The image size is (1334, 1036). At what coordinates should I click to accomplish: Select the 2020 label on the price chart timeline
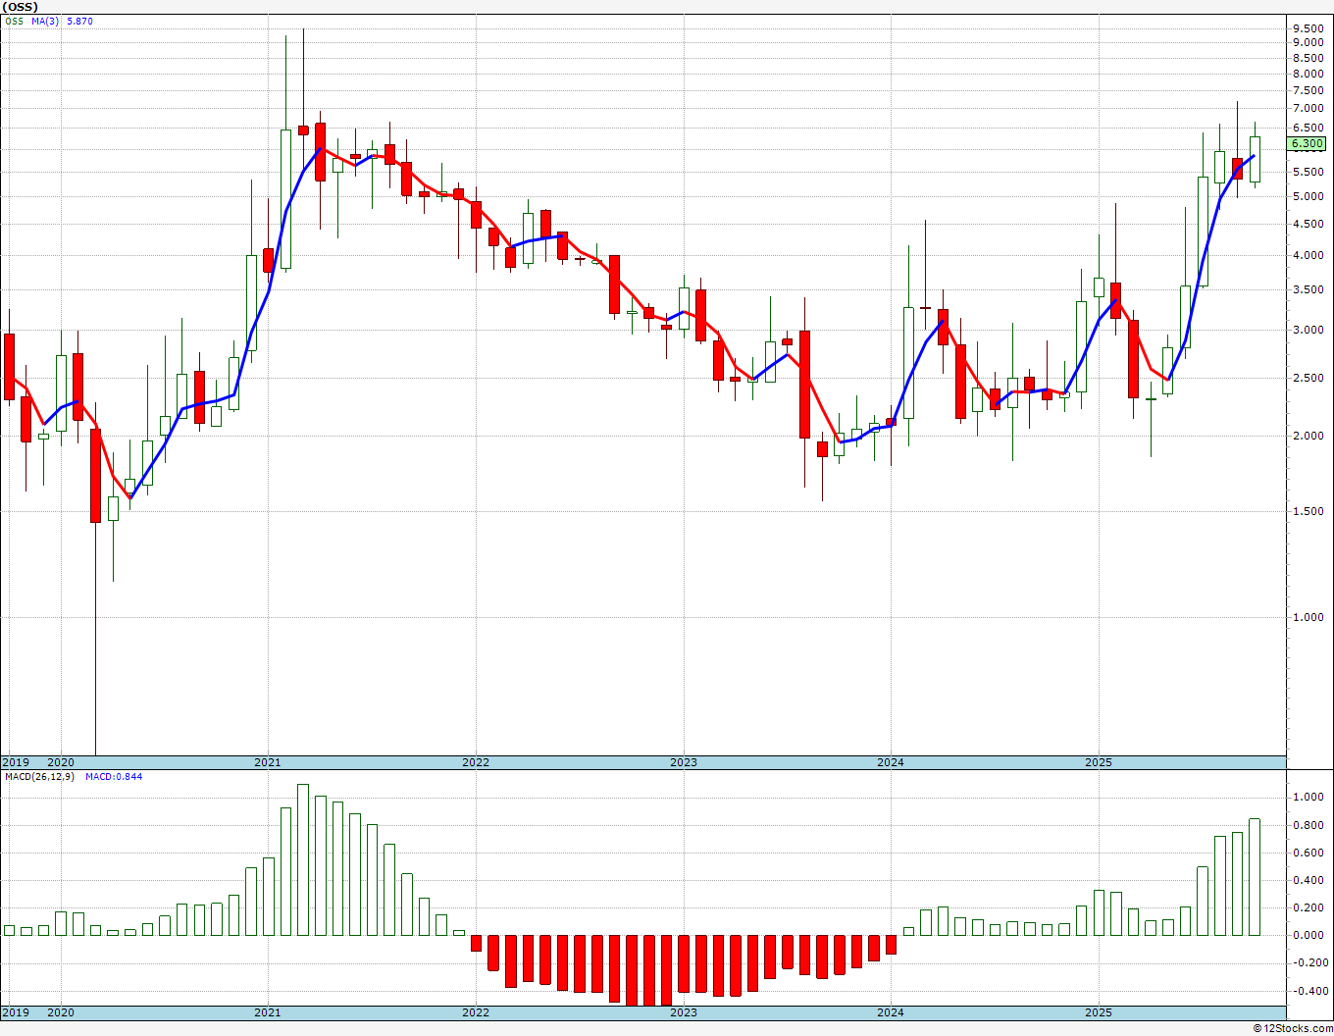pyautogui.click(x=61, y=762)
